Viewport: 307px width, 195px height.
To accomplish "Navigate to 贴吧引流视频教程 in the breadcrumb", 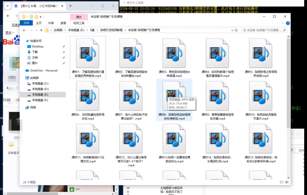I will click(111, 30).
